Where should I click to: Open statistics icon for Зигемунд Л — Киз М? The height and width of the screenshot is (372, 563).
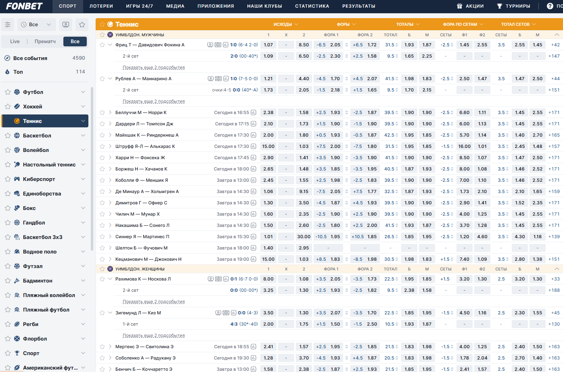point(233,313)
